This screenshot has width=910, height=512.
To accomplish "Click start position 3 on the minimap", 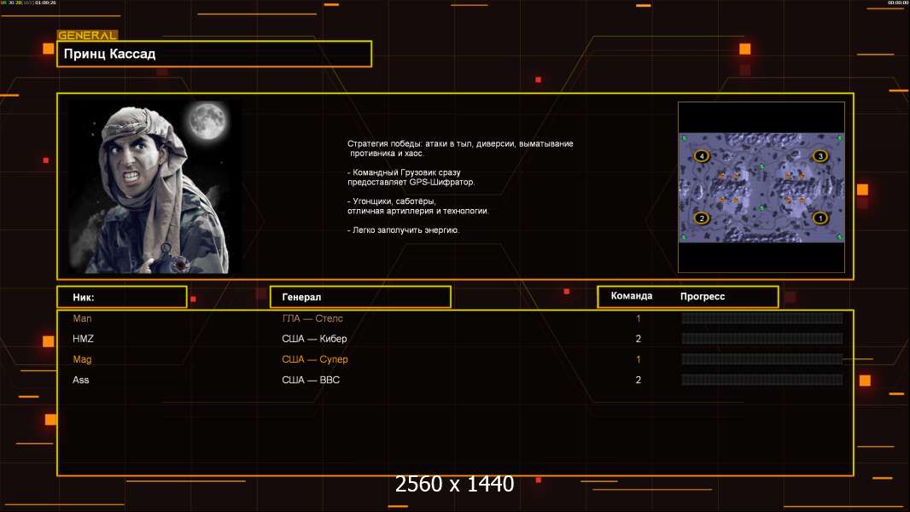I will [820, 156].
